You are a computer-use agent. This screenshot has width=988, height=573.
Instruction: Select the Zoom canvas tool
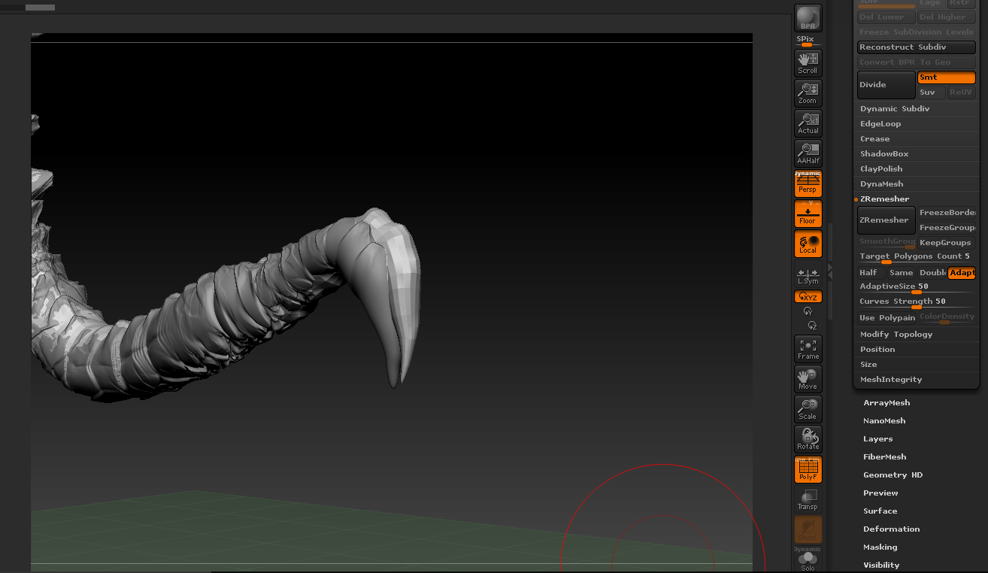pos(808,93)
